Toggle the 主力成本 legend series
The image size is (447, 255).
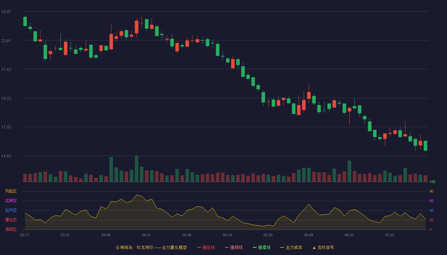291,247
